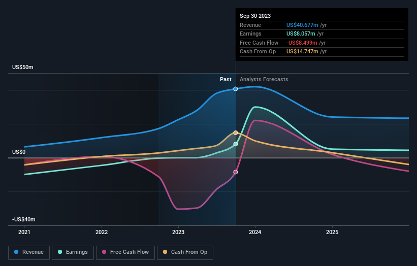Toggle the Free Cash Flow legend button

click(x=125, y=252)
